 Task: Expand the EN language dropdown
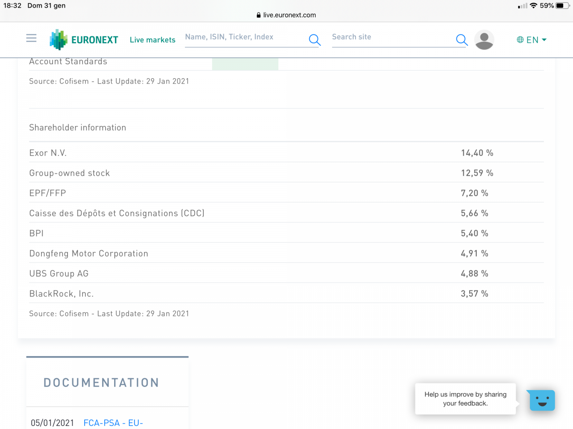[x=536, y=40]
